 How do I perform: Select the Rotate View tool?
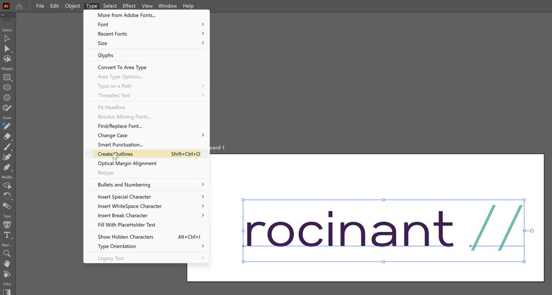click(x=6, y=274)
